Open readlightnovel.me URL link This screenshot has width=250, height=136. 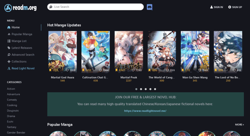point(145,111)
